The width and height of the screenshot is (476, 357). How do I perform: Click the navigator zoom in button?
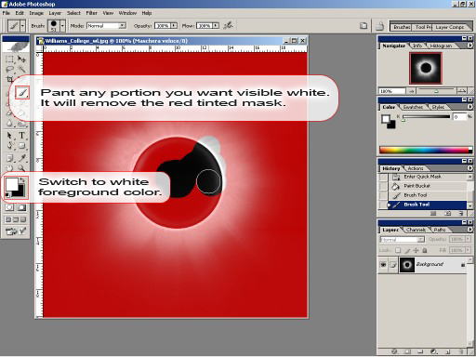462,91
